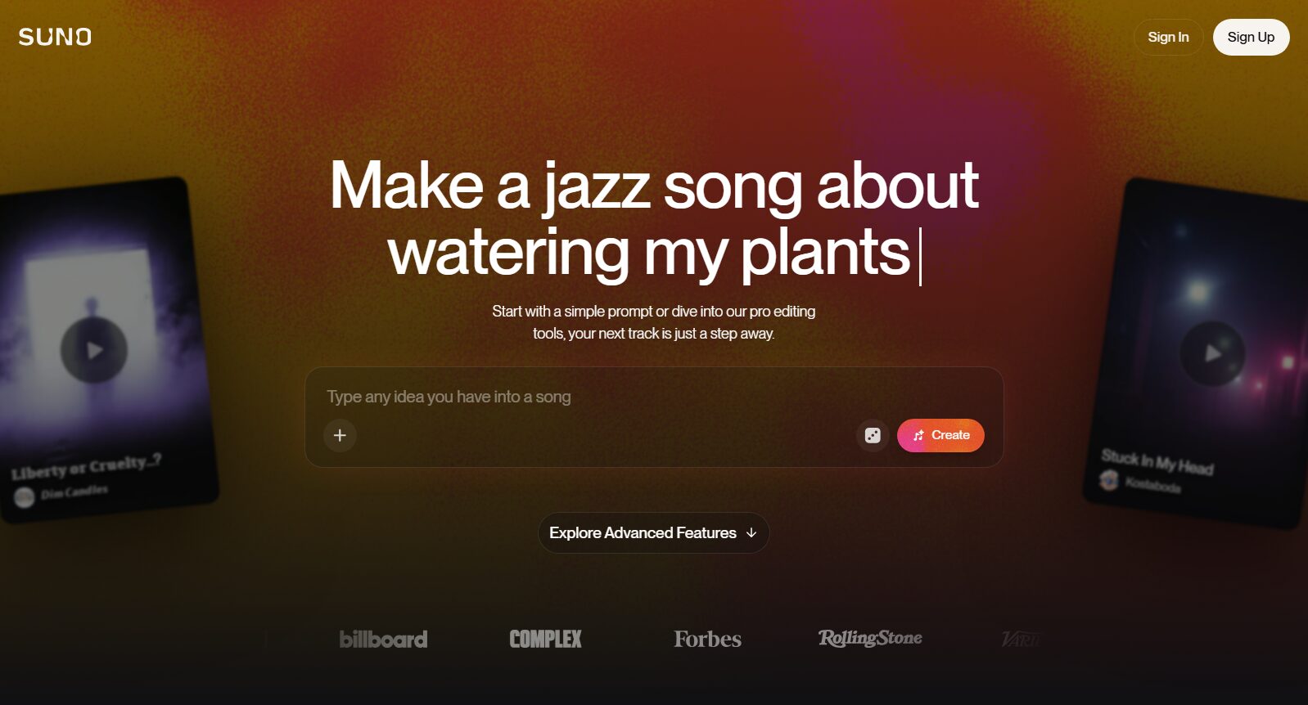This screenshot has height=705, width=1308.
Task: Expand Explore Advanced Features
Action: point(653,533)
